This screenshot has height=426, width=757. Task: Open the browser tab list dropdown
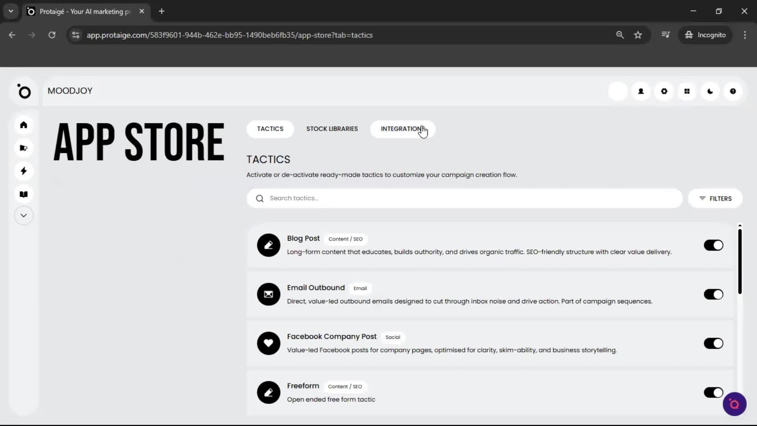coord(11,11)
